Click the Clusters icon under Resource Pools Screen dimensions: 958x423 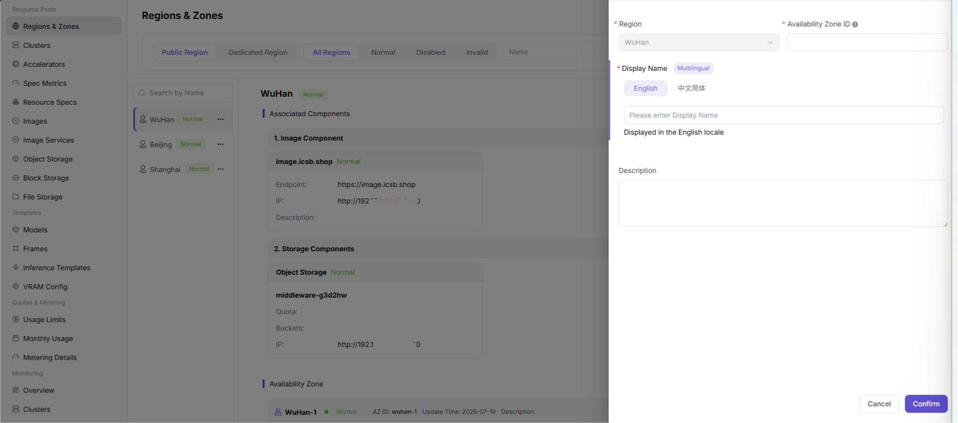[16, 45]
